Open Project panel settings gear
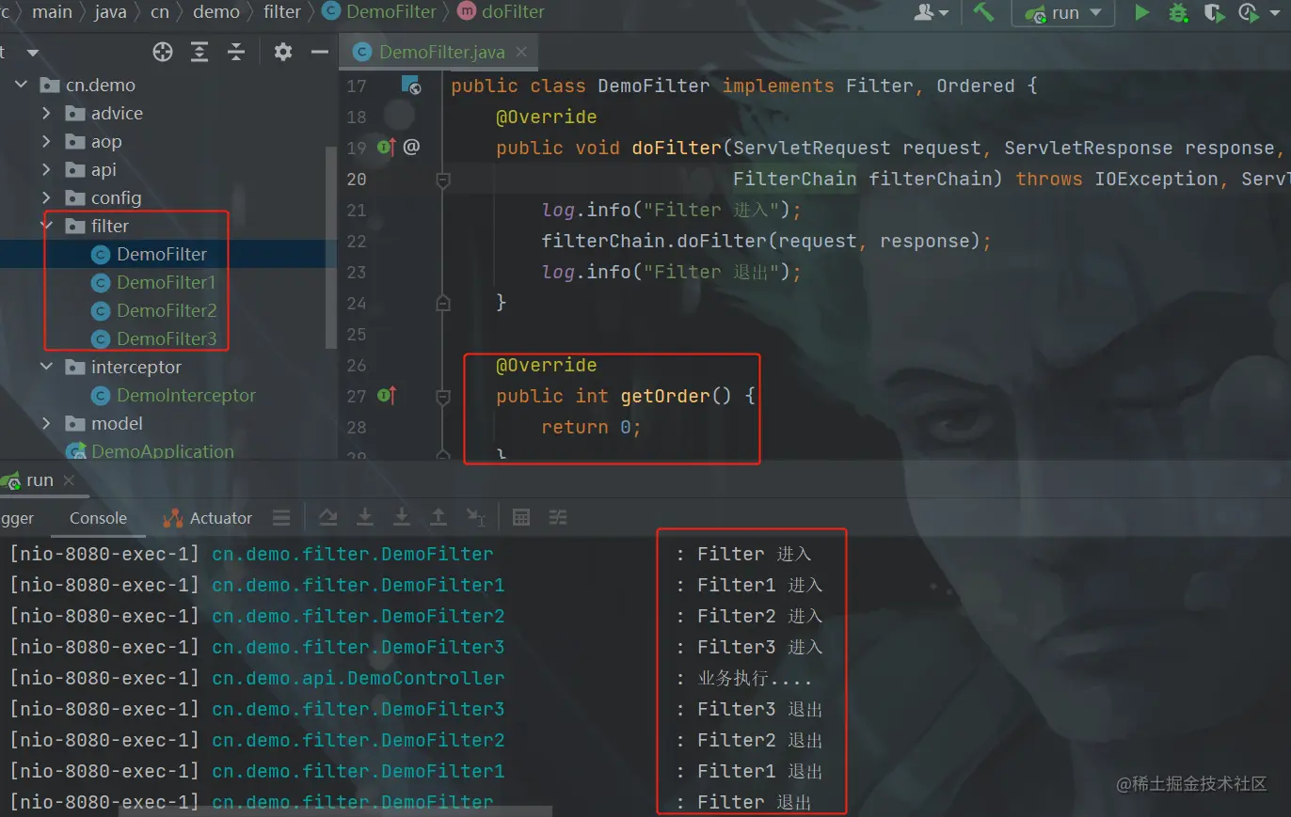 [283, 52]
